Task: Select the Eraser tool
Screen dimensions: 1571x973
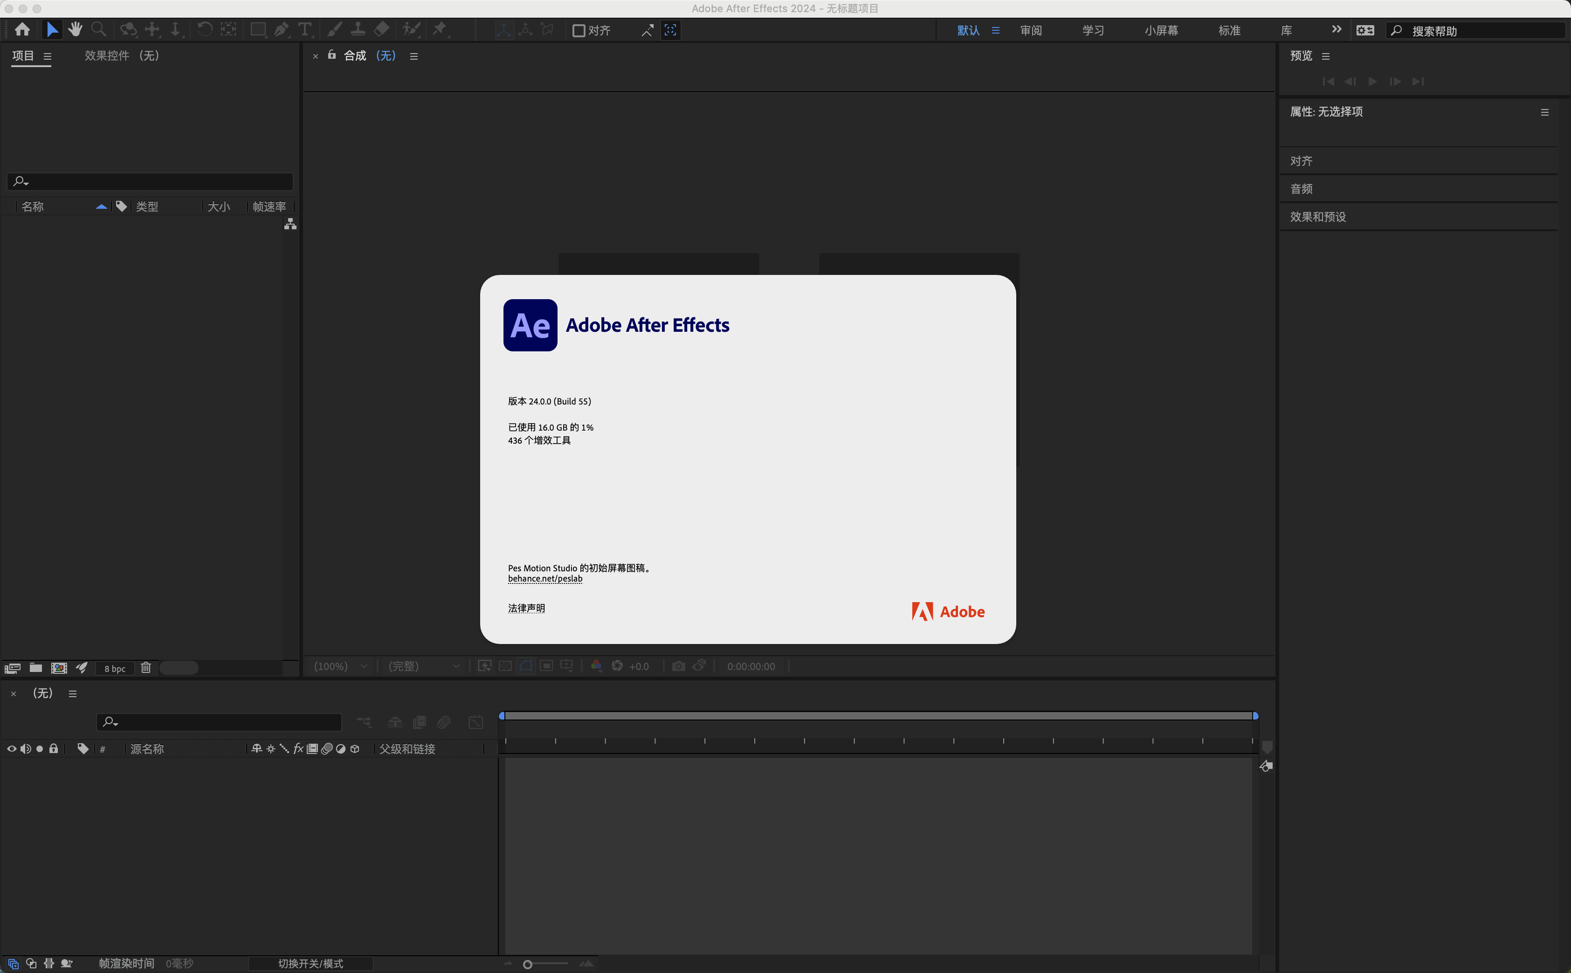Action: 382,30
